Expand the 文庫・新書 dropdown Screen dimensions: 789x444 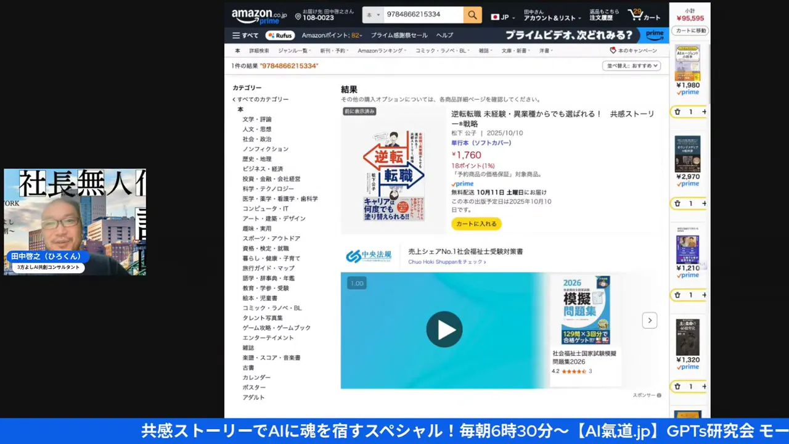515,51
